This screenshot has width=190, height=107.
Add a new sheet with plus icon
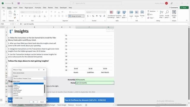point(86,105)
